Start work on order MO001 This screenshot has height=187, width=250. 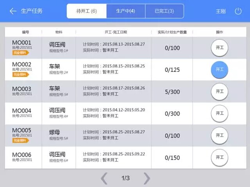[220, 48]
